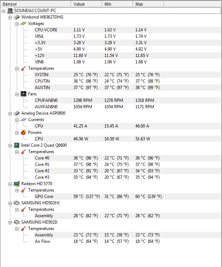Select the Core #0 row
The image size is (222, 267).
[x=128, y=158]
